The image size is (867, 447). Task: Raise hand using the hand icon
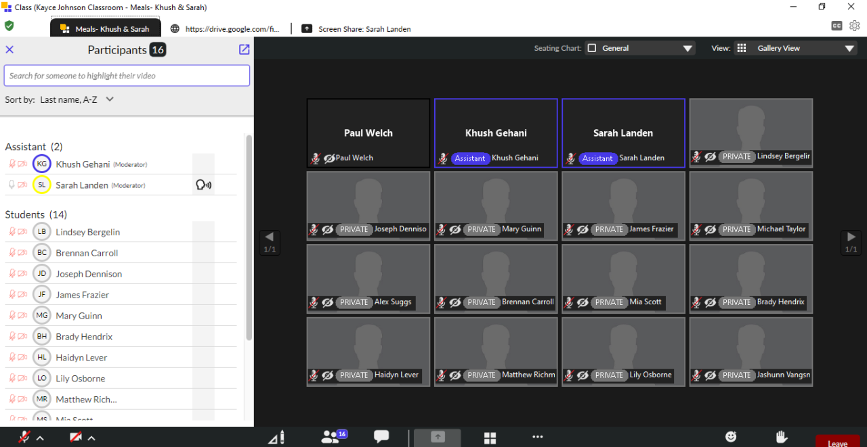pyautogui.click(x=781, y=437)
